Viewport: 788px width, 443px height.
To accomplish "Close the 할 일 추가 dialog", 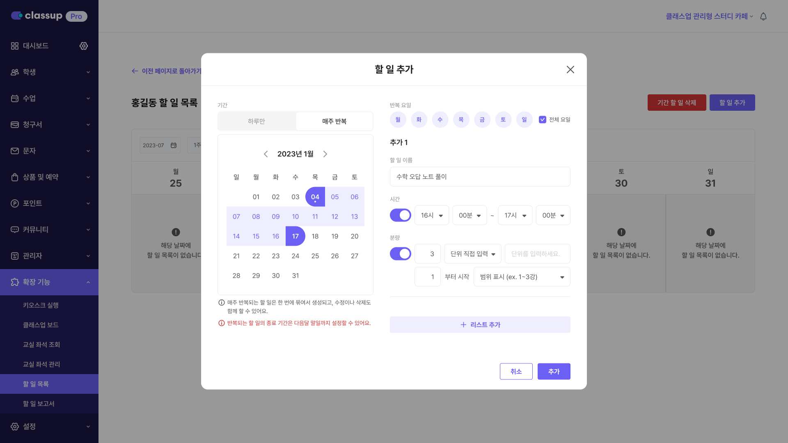I will (x=570, y=69).
